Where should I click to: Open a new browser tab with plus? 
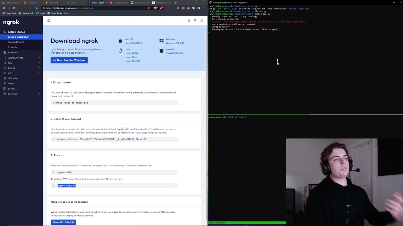176,3
